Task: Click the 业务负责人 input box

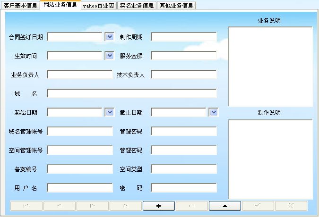Action: [x=80, y=75]
